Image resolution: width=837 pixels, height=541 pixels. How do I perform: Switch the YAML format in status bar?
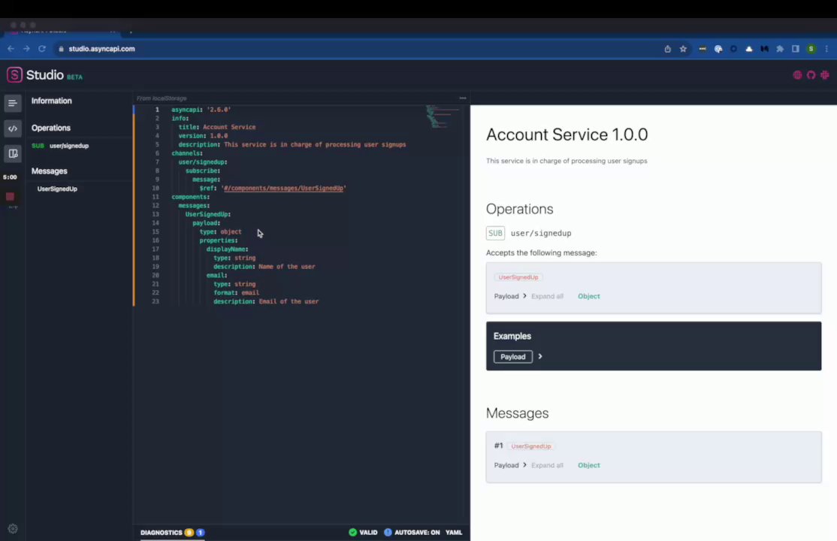pyautogui.click(x=454, y=533)
